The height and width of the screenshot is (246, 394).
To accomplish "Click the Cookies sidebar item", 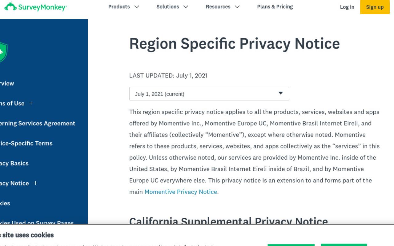I will [x=5, y=203].
